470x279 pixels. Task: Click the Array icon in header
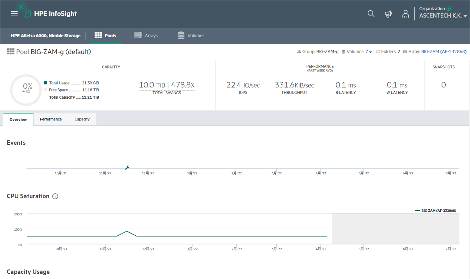pos(405,52)
